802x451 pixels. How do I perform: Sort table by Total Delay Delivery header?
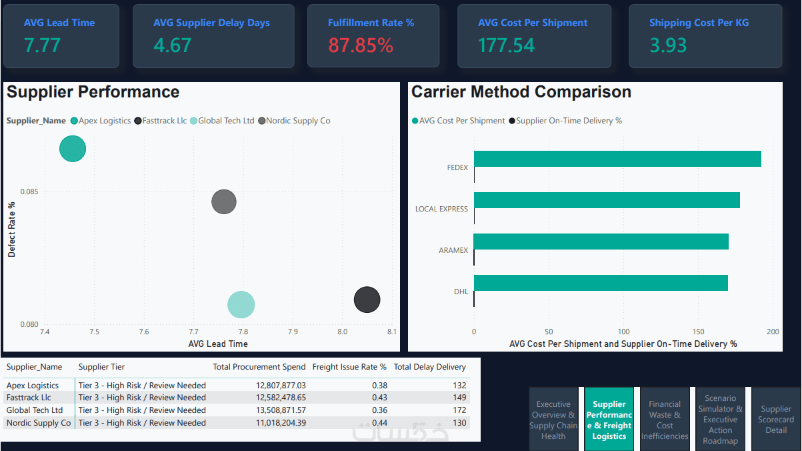tap(430, 367)
